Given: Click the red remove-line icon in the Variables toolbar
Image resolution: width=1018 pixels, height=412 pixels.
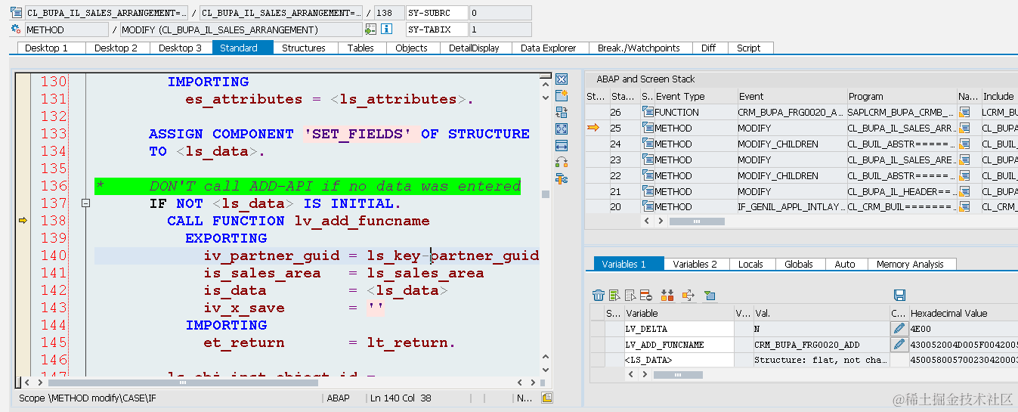Looking at the screenshot, I should (646, 295).
